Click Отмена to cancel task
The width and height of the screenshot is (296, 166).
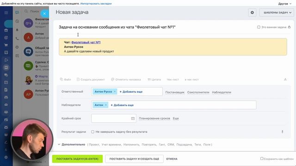click(x=172, y=159)
